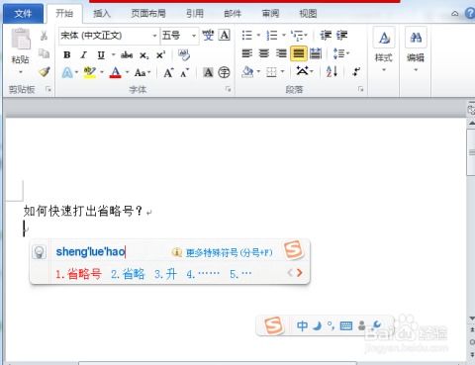This screenshot has height=365, width=475.
Task: Align text left
Action: (247, 53)
